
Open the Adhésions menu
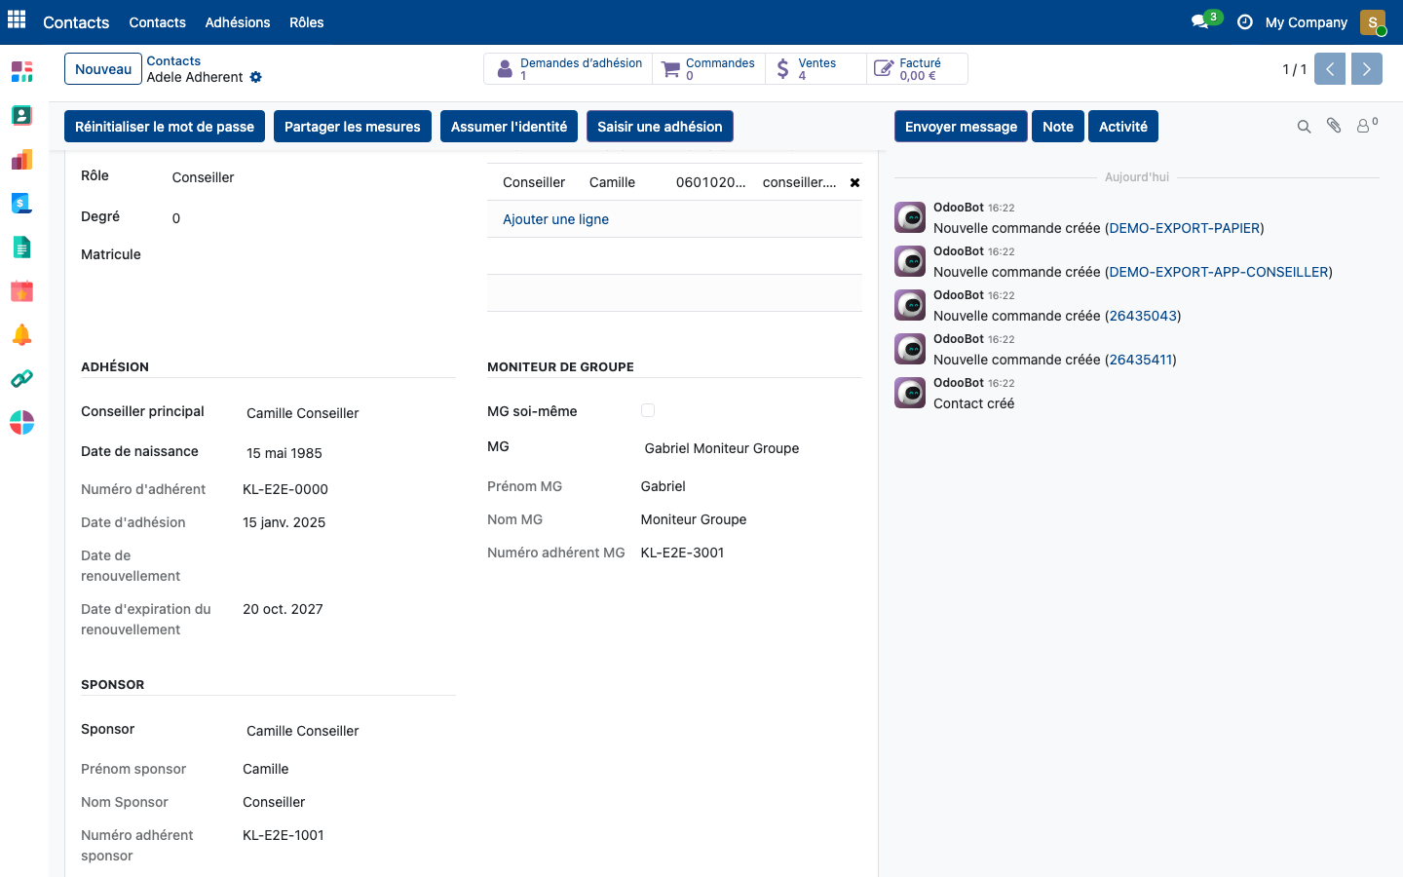pos(237,21)
